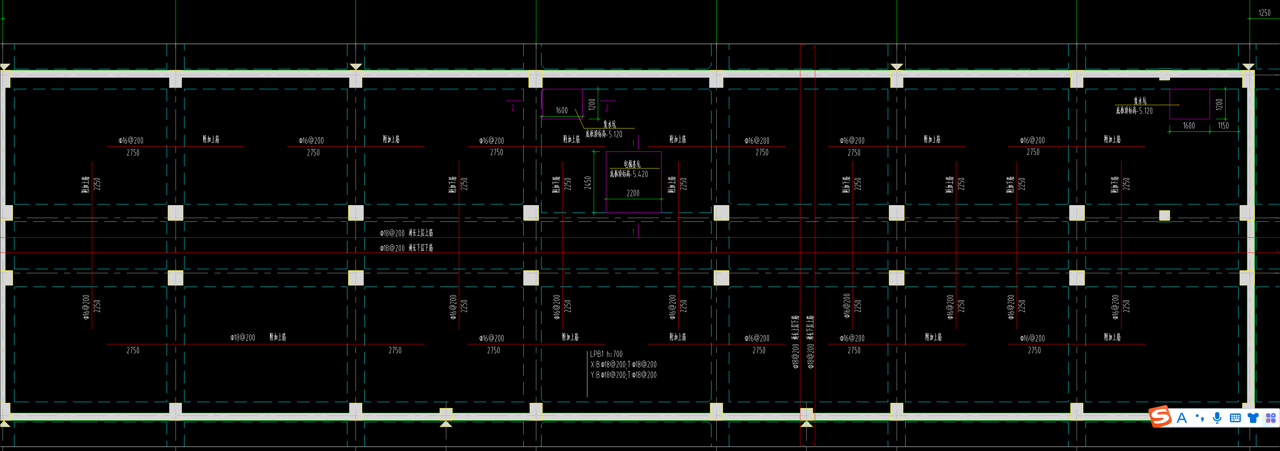The height and width of the screenshot is (451, 1280).
Task: Open the soft keyboard from the IME bar
Action: 1235,418
